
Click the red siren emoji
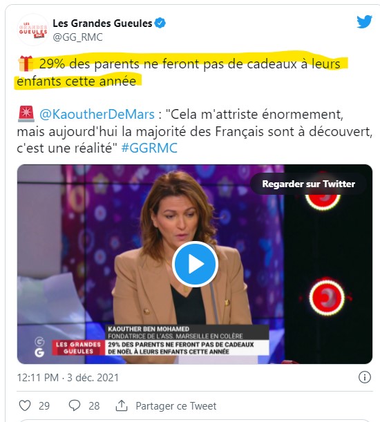click(x=26, y=114)
